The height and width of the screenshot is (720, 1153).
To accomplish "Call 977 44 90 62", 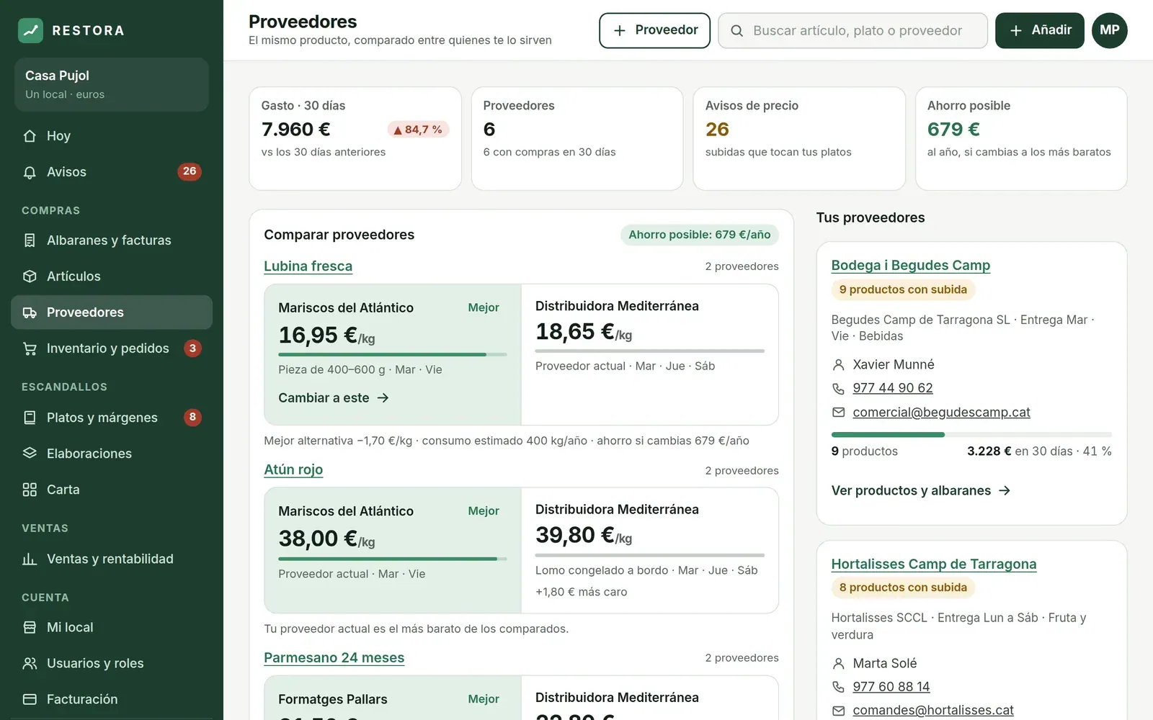I will coord(892,388).
